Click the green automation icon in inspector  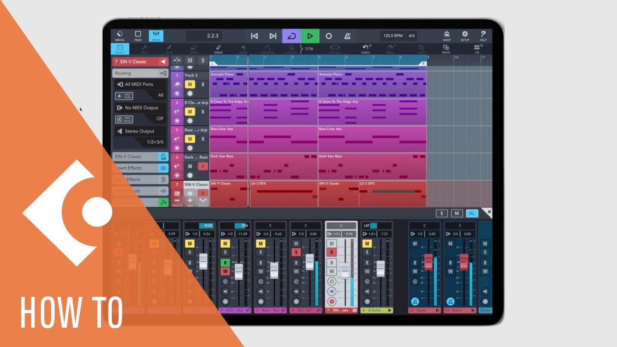(163, 203)
